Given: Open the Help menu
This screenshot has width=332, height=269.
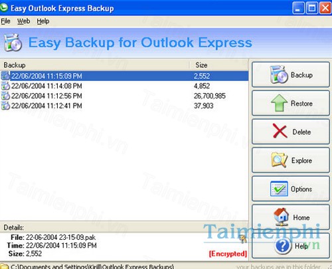Looking at the screenshot, I should tap(43, 21).
